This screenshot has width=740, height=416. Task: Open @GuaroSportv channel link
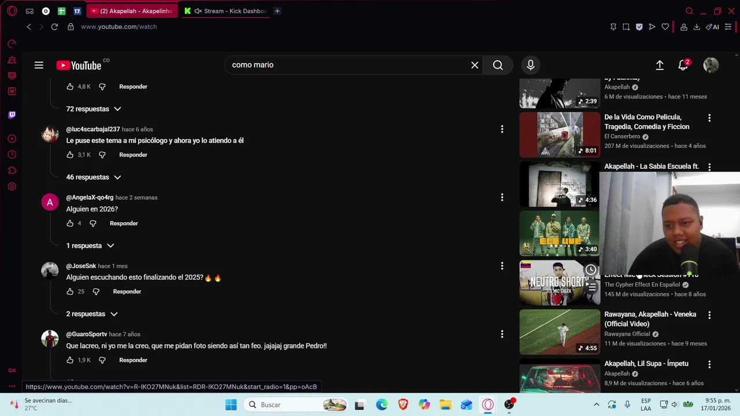pyautogui.click(x=87, y=334)
